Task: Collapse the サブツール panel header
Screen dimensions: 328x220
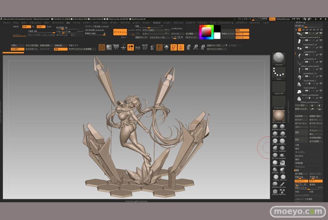Action: (x=300, y=23)
